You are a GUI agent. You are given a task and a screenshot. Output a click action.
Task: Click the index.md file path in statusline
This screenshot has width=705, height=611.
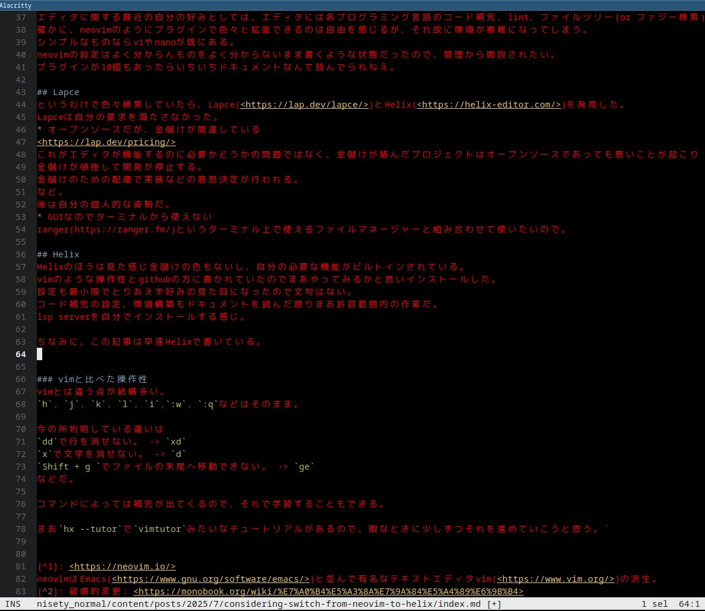(x=259, y=604)
